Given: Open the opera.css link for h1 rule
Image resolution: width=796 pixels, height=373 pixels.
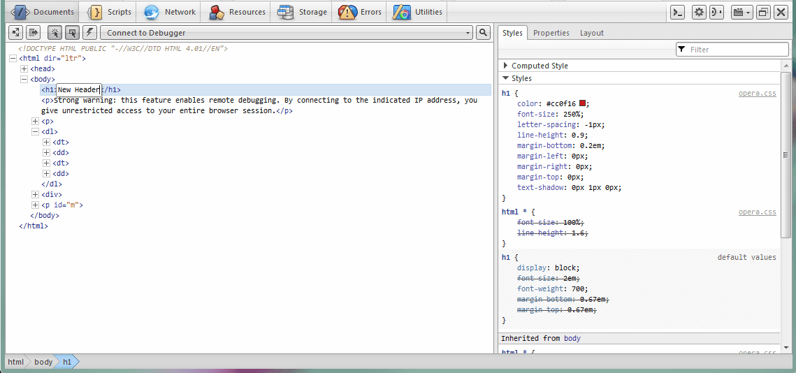Looking at the screenshot, I should coord(757,93).
